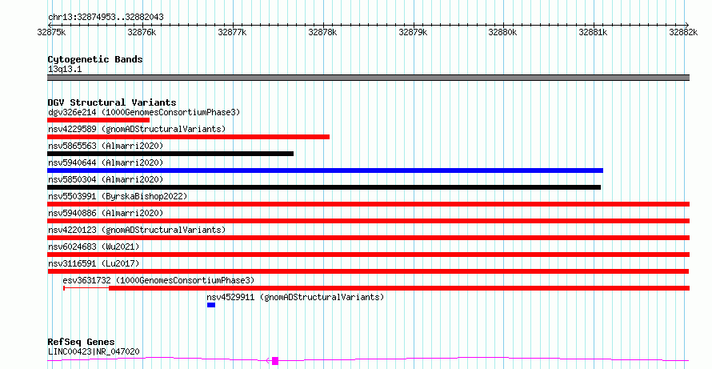Click the 13q13.1 gray cytogenetic band

coord(368,78)
